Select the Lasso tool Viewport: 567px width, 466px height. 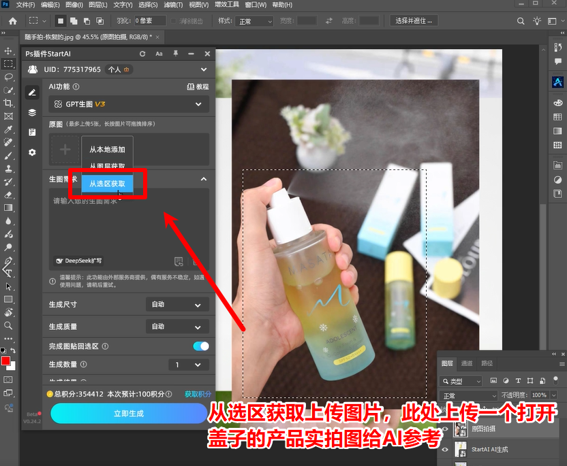coord(8,77)
